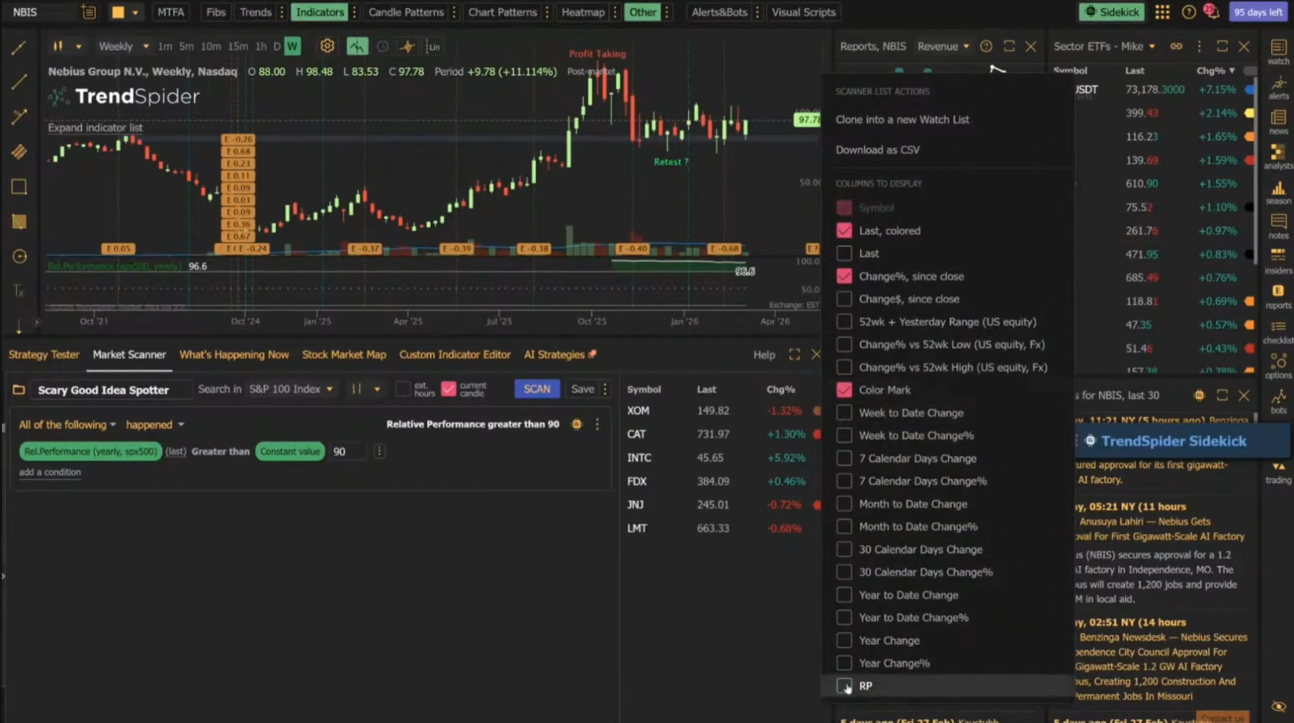Open the apps grid icon

[x=1162, y=12]
